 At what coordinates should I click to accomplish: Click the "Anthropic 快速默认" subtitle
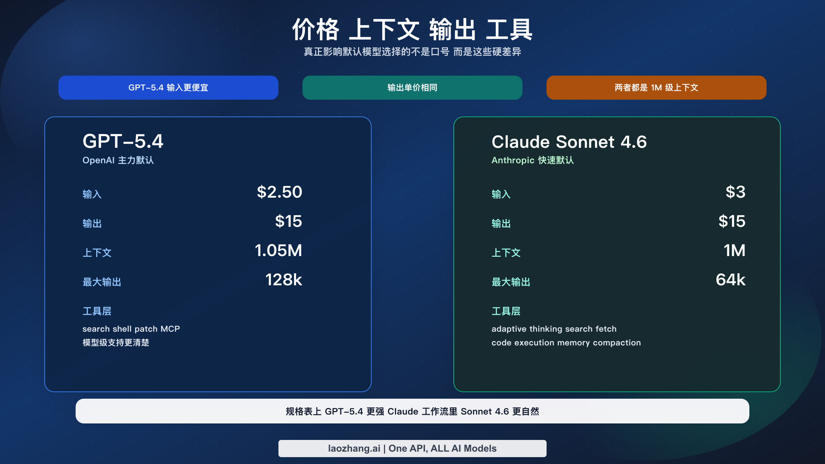click(x=532, y=160)
